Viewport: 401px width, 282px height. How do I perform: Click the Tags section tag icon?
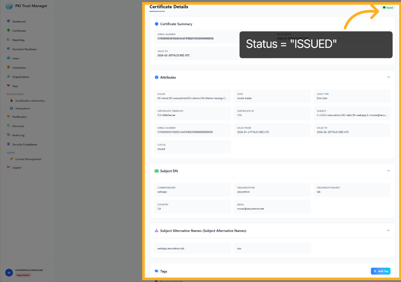click(x=157, y=271)
